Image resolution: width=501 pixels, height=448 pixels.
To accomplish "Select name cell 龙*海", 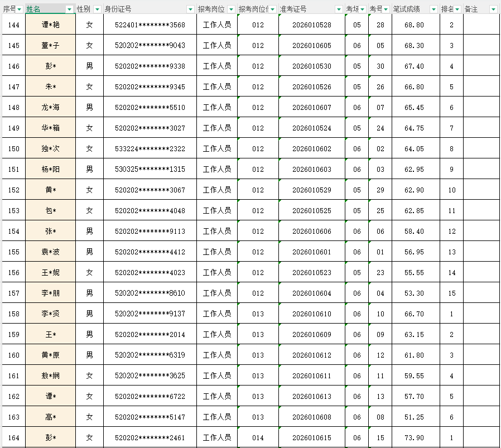I will pos(50,107).
